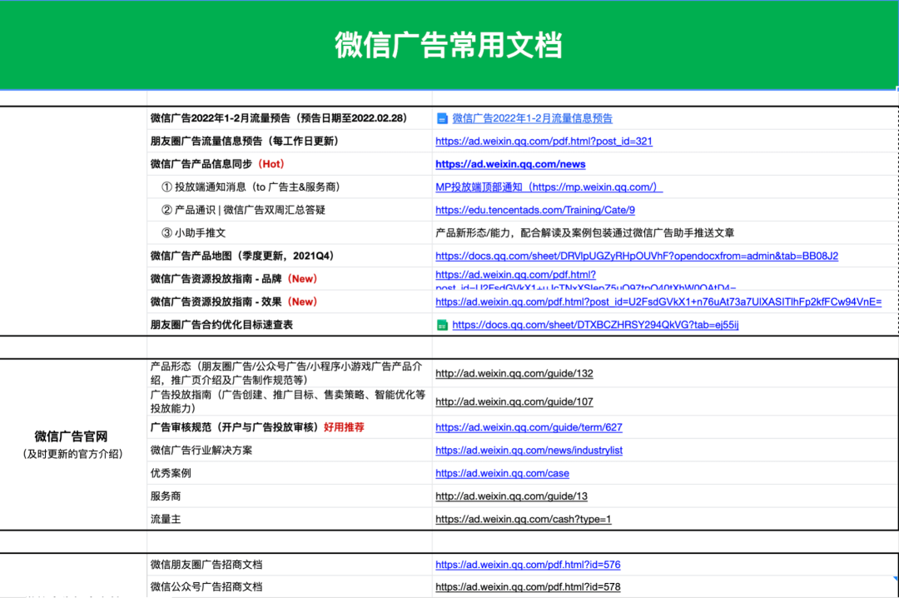Select cell 微信广告产品地图（季度更新，2021Q4）

click(290, 256)
